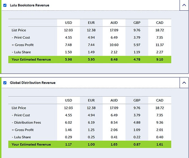Click the Lulu Bookstore Revenue heading
The width and height of the screenshot is (189, 158).
[x=29, y=5]
